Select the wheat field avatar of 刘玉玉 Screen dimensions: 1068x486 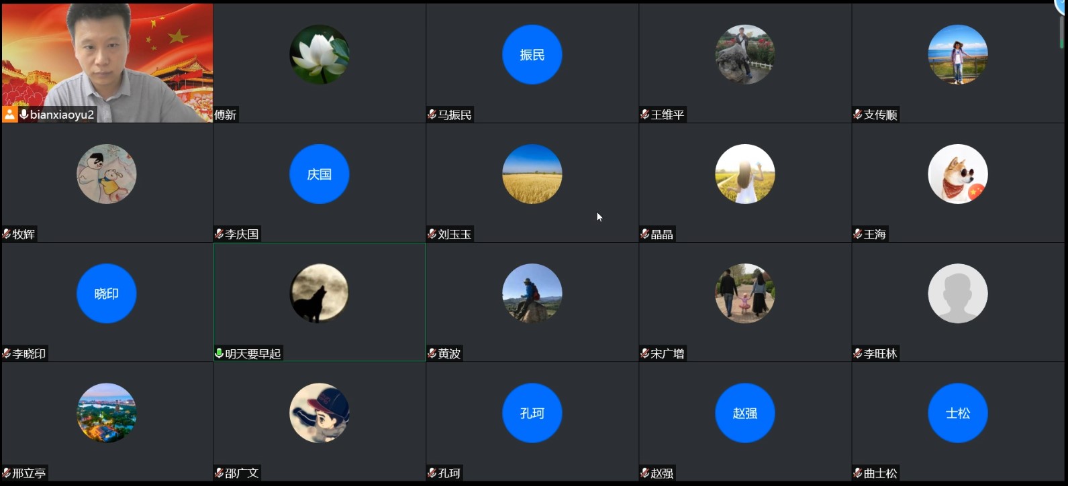pyautogui.click(x=532, y=174)
